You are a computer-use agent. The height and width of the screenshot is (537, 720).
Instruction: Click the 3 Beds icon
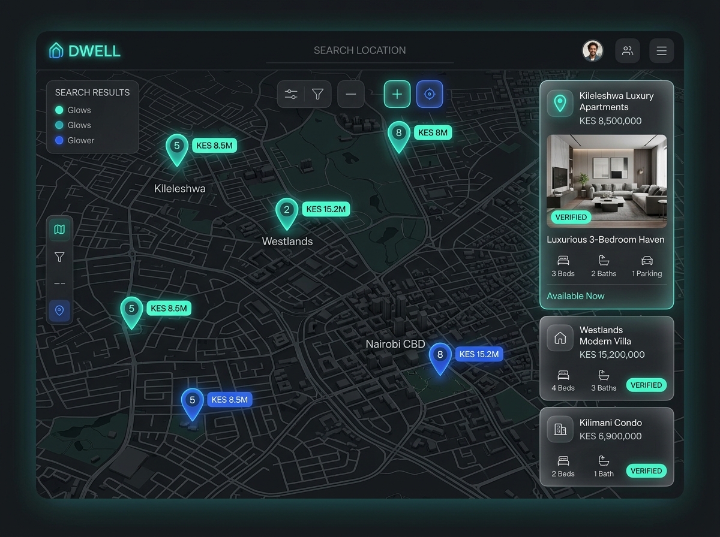563,261
